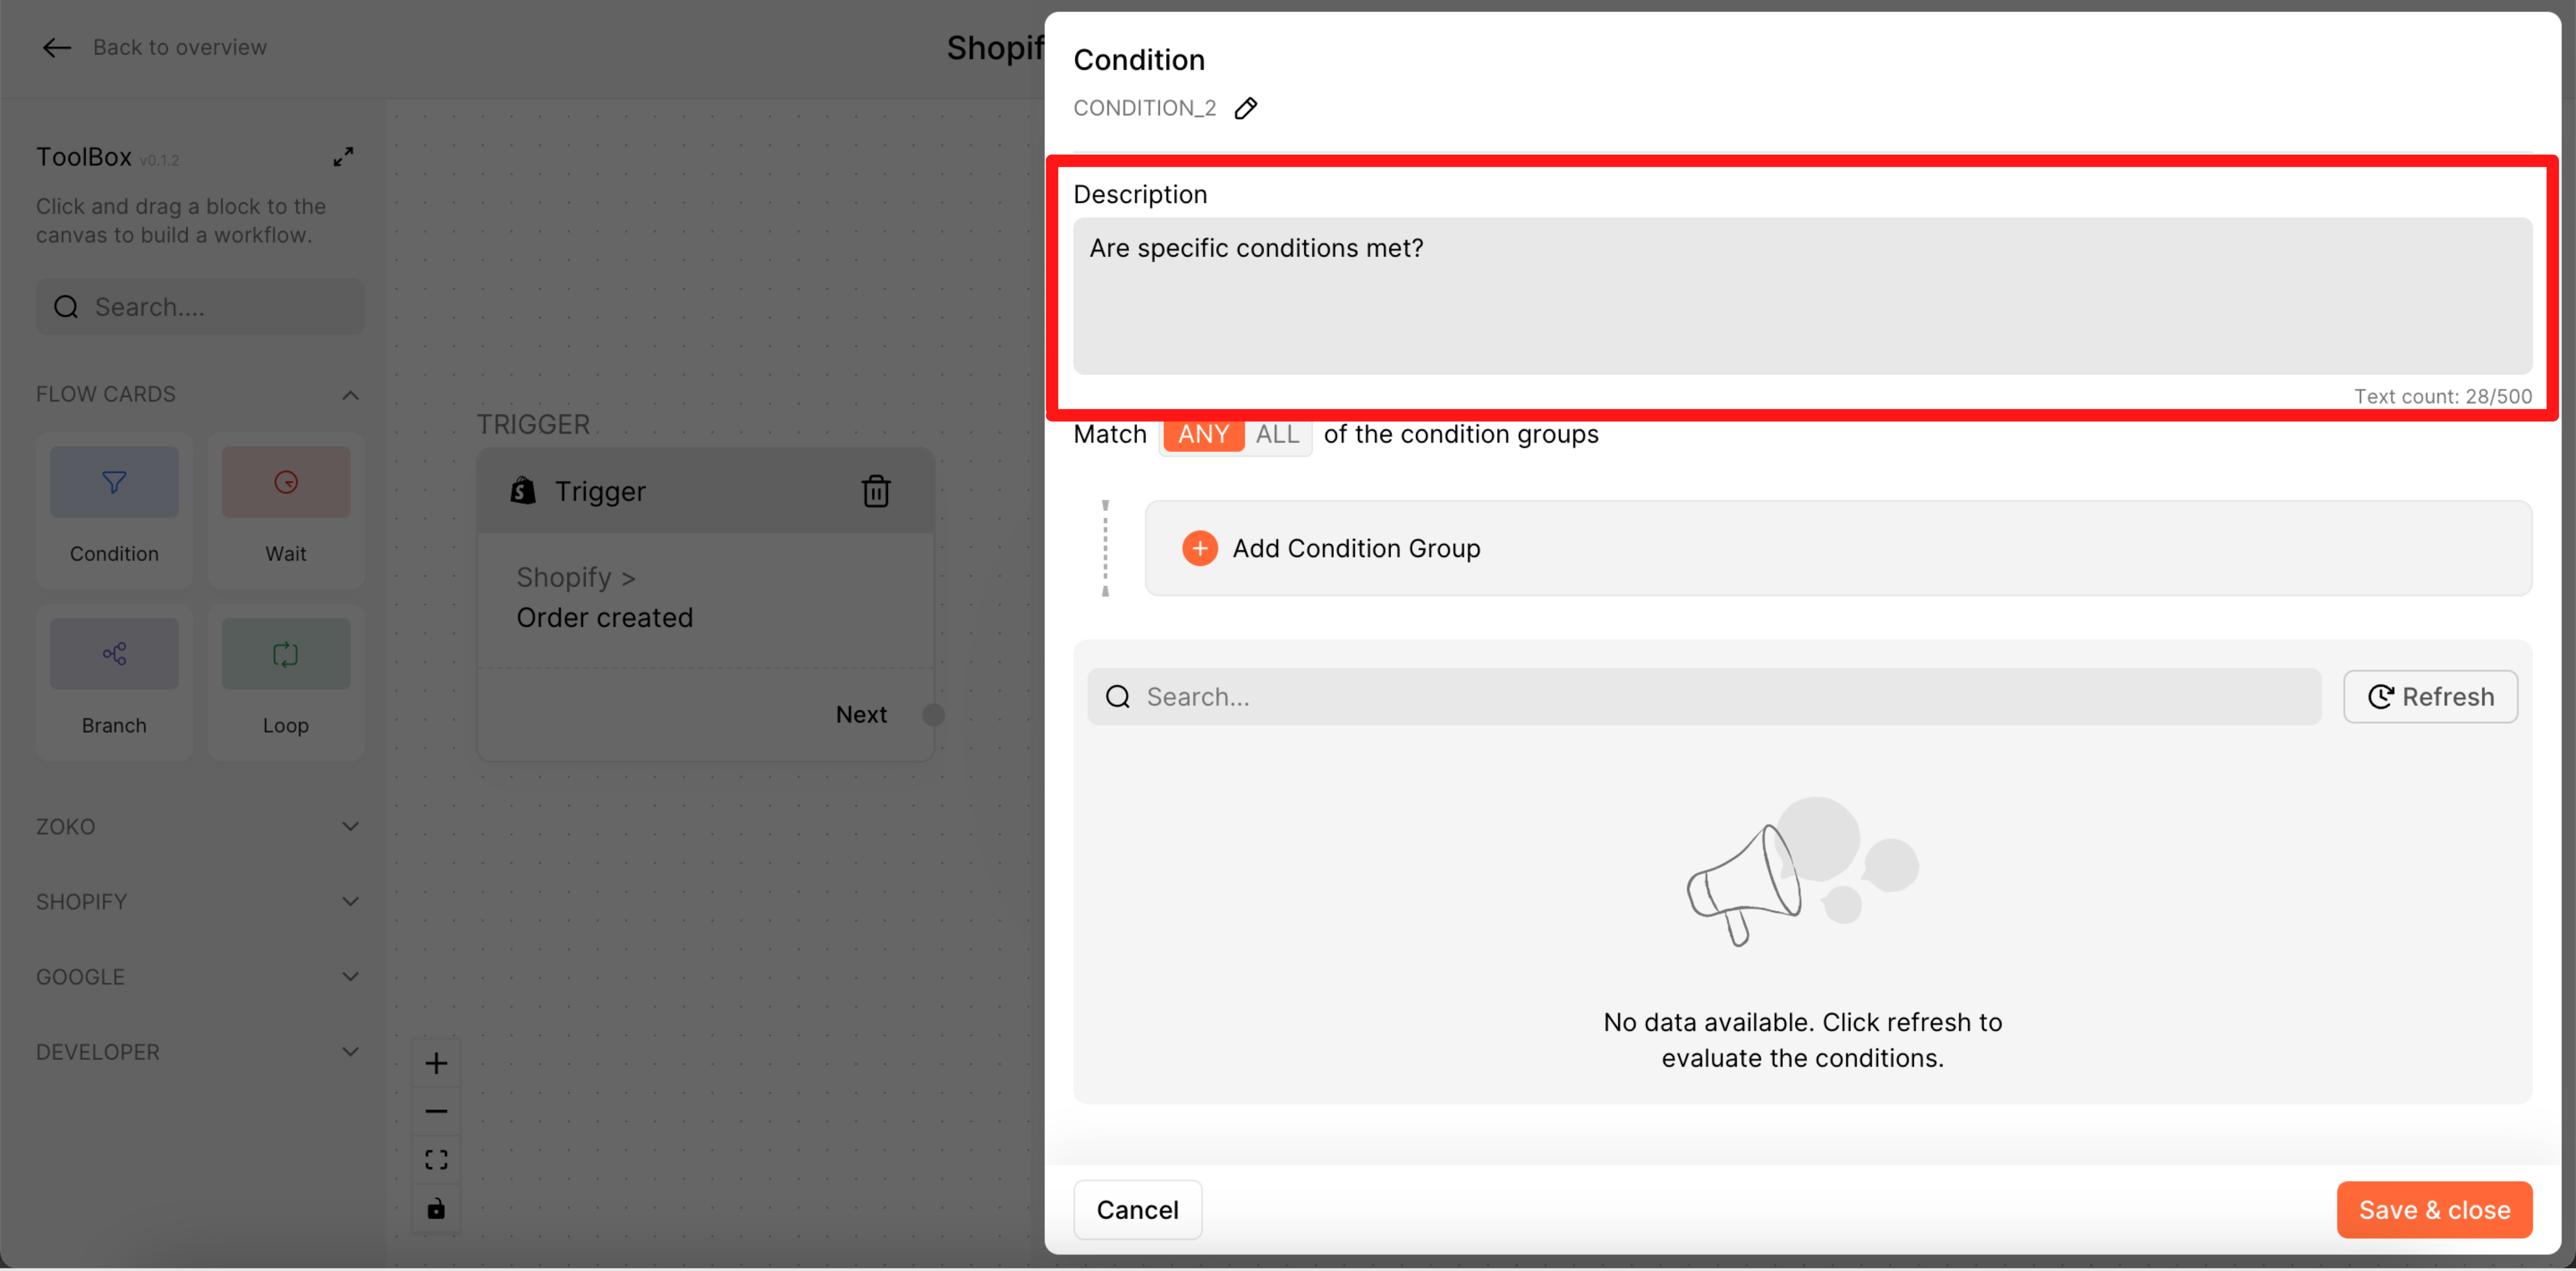Click the Shopify bag icon on Trigger
Image resolution: width=2576 pixels, height=1271 pixels.
[523, 491]
